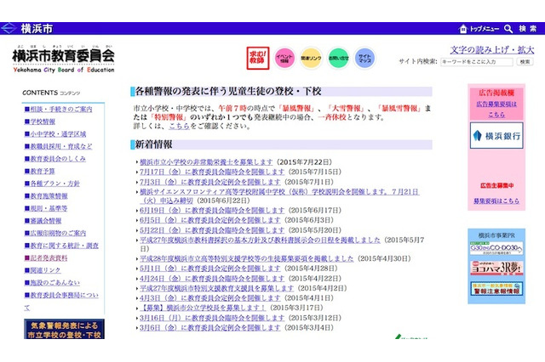Open 記者発表資料 menu link

46,258
